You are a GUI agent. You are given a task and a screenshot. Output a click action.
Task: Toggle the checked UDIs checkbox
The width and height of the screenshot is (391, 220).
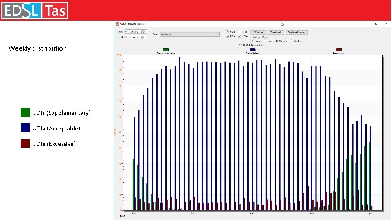pyautogui.click(x=227, y=32)
